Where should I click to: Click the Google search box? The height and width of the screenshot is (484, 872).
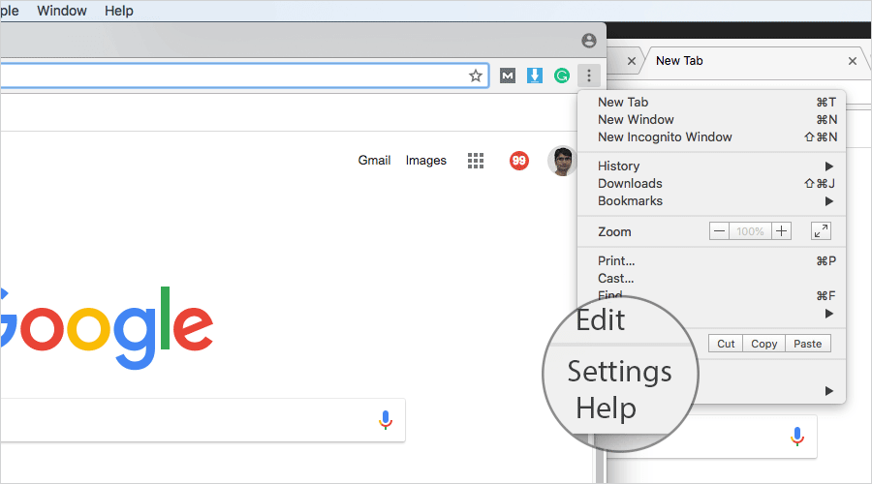tap(202, 420)
